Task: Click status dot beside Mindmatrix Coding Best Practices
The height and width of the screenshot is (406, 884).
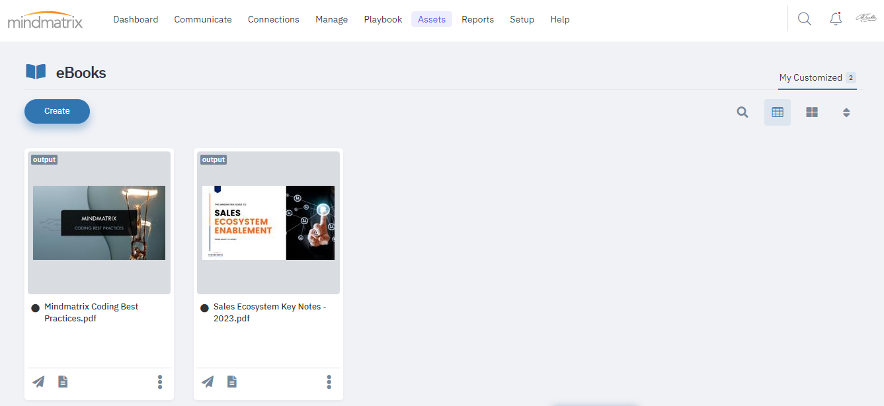Action: 36,307
